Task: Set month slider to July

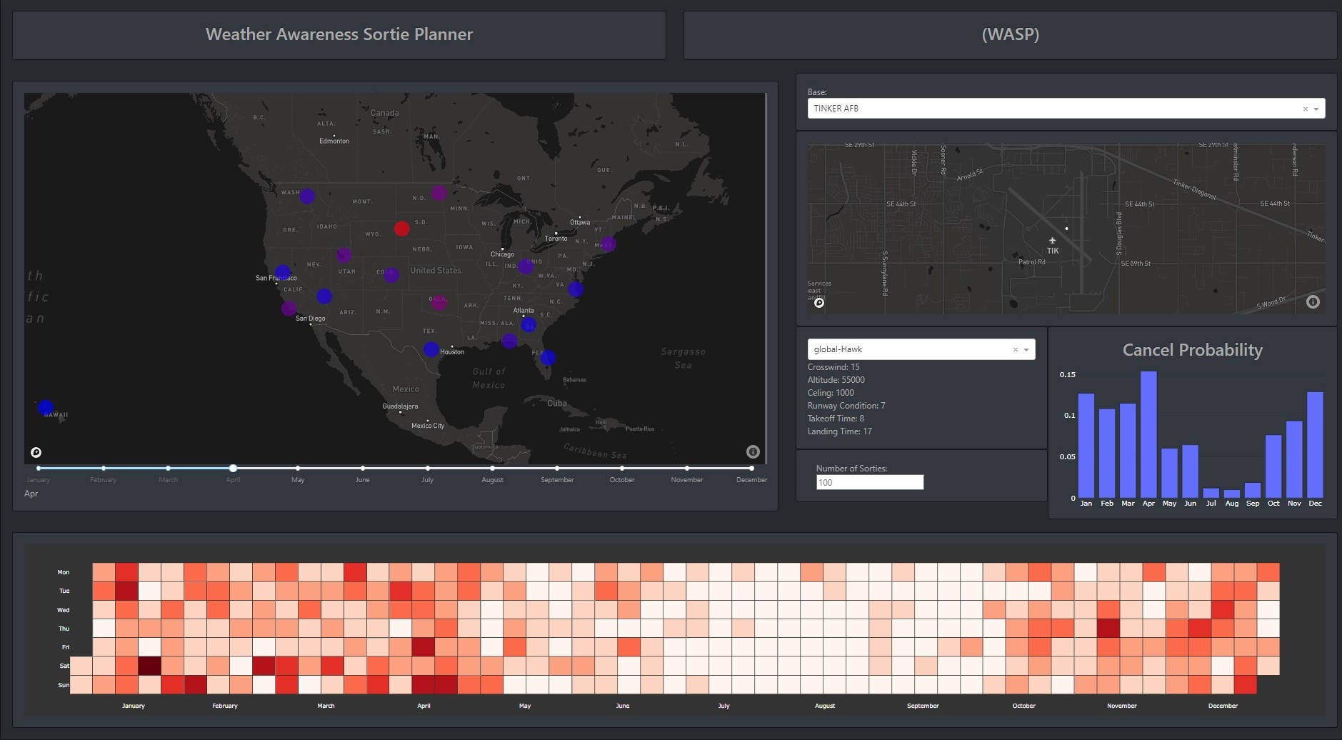Action: tap(427, 469)
